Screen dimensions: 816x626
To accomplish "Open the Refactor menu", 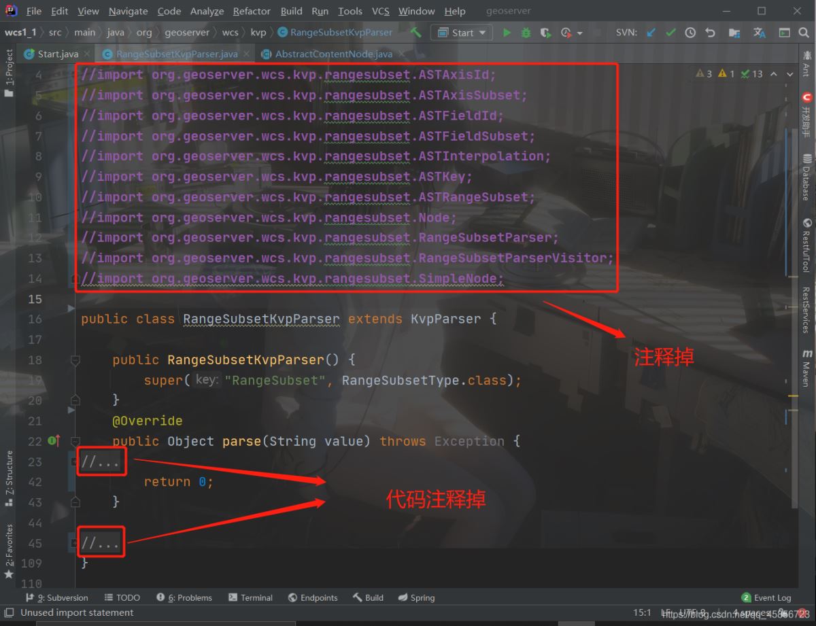I will [x=252, y=11].
